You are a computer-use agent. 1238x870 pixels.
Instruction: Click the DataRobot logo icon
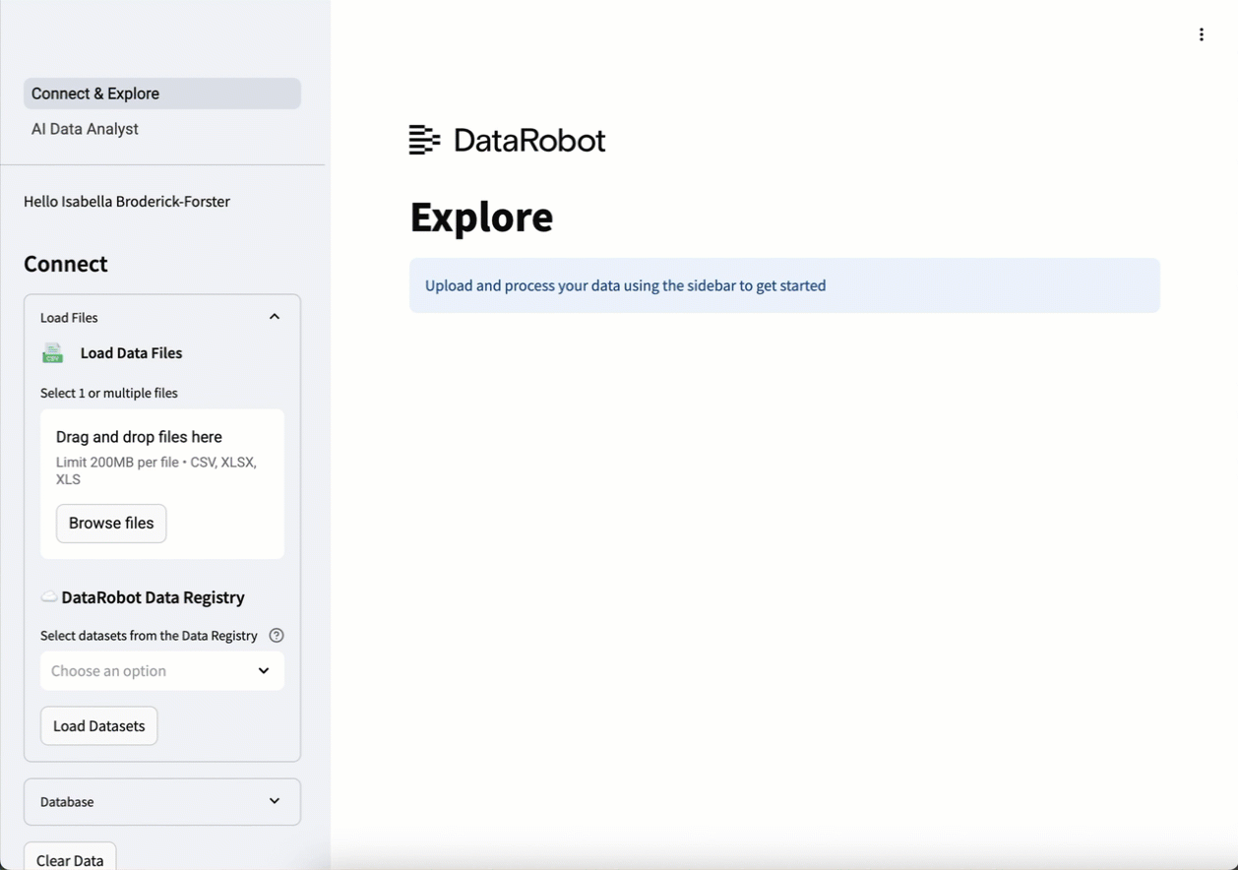(424, 141)
